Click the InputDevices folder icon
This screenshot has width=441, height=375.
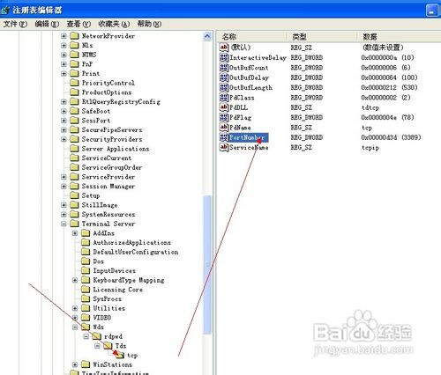[86, 271]
